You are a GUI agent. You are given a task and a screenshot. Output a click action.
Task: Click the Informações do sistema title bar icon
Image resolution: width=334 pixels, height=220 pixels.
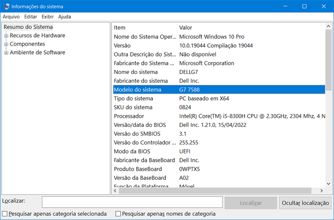click(x=6, y=6)
